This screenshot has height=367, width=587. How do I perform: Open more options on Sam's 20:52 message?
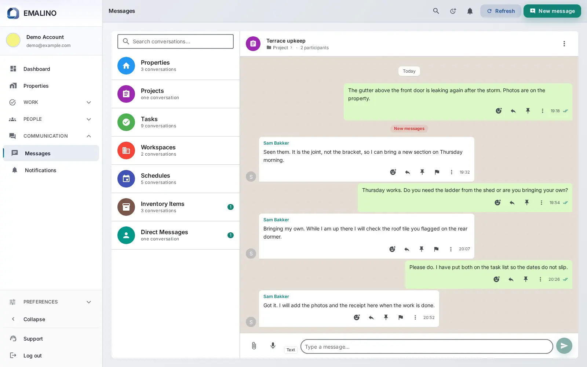coord(415,317)
